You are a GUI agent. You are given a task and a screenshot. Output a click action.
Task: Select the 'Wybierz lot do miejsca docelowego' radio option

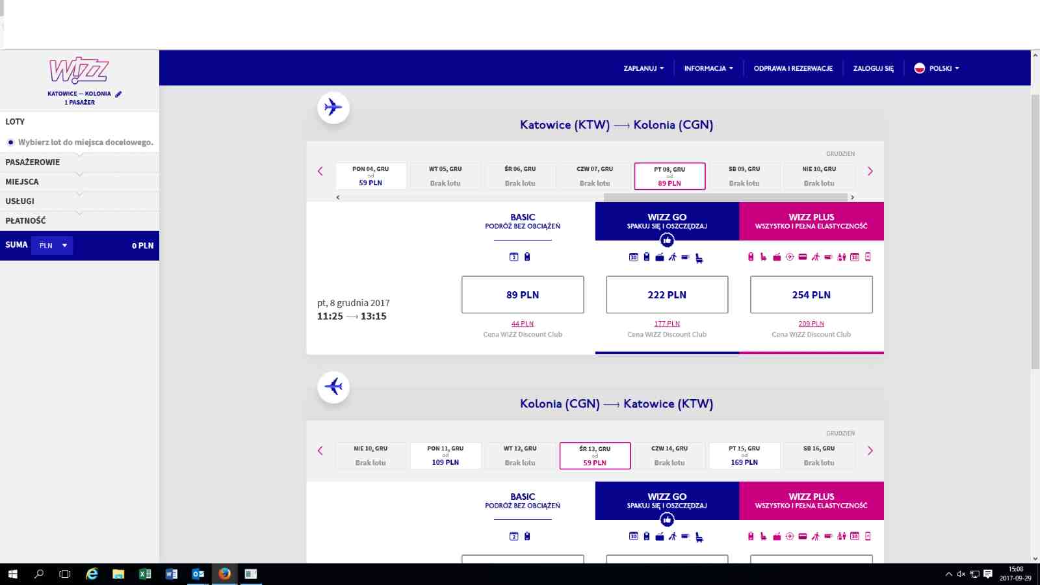(x=10, y=142)
